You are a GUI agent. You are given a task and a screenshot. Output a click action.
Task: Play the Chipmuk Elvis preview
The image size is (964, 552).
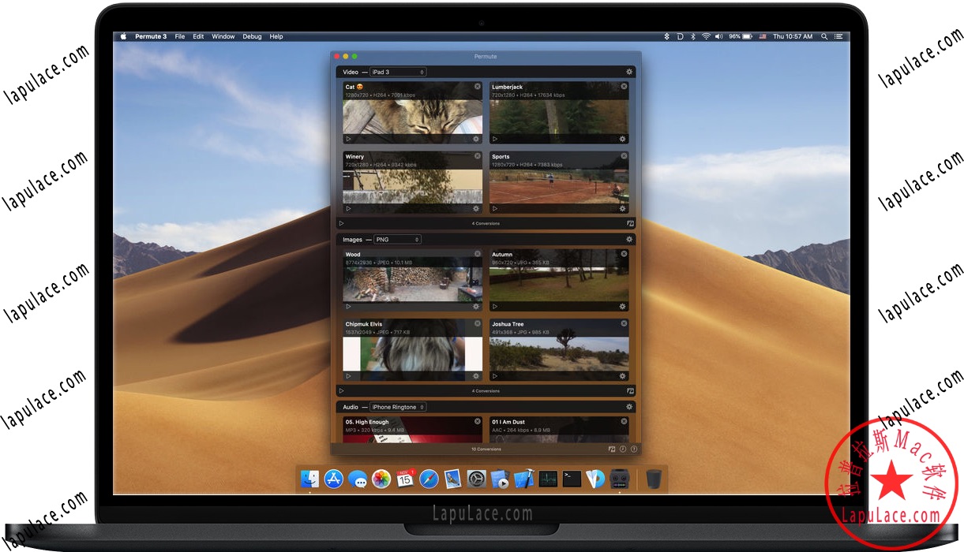347,376
